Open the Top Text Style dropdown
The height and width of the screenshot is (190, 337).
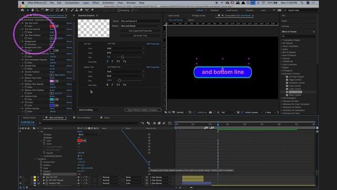click(125, 53)
